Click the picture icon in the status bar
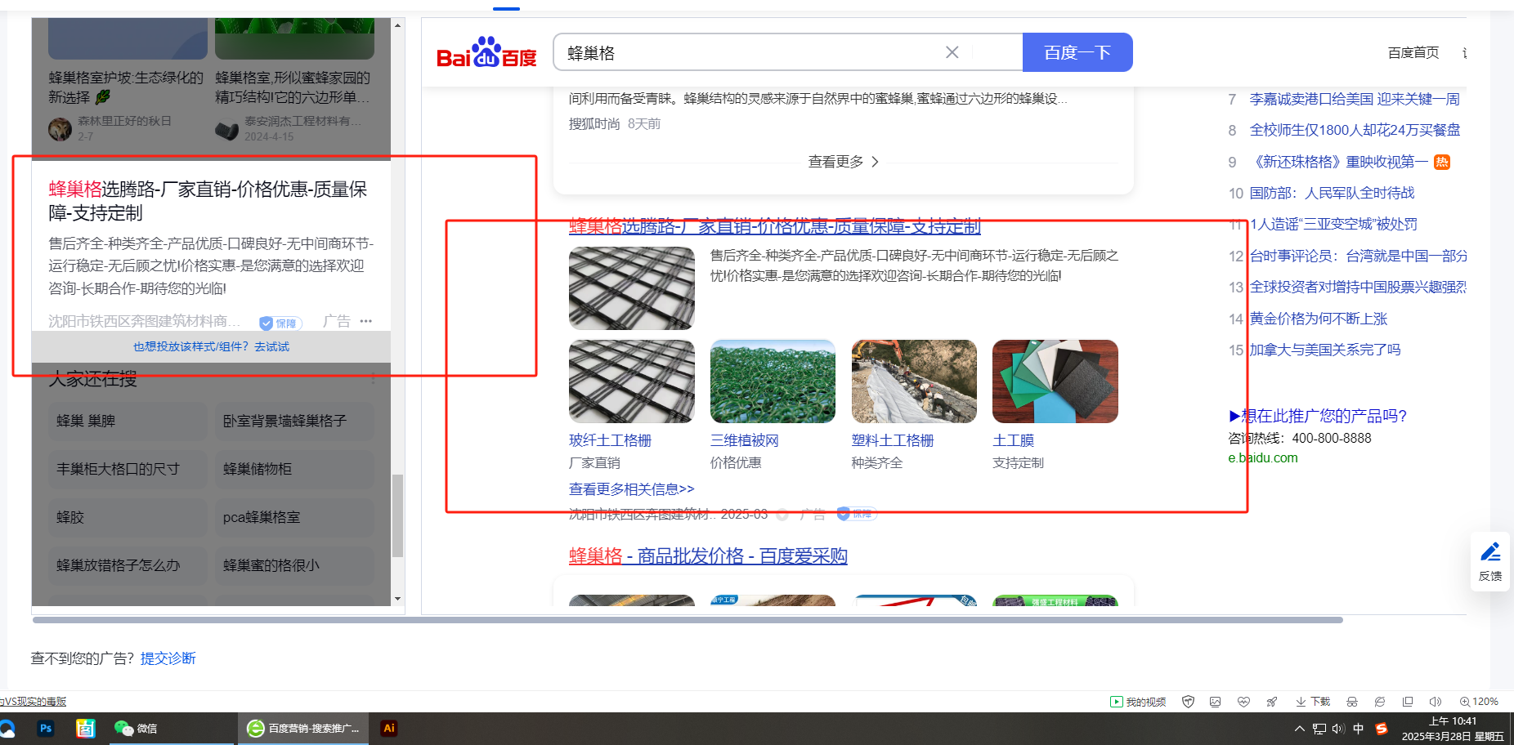 pyautogui.click(x=1216, y=702)
